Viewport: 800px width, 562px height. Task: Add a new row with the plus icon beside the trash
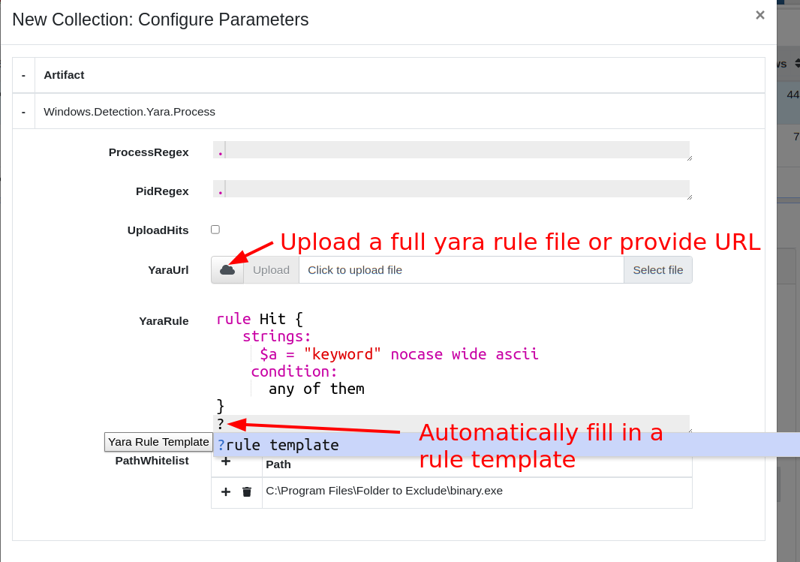click(225, 491)
